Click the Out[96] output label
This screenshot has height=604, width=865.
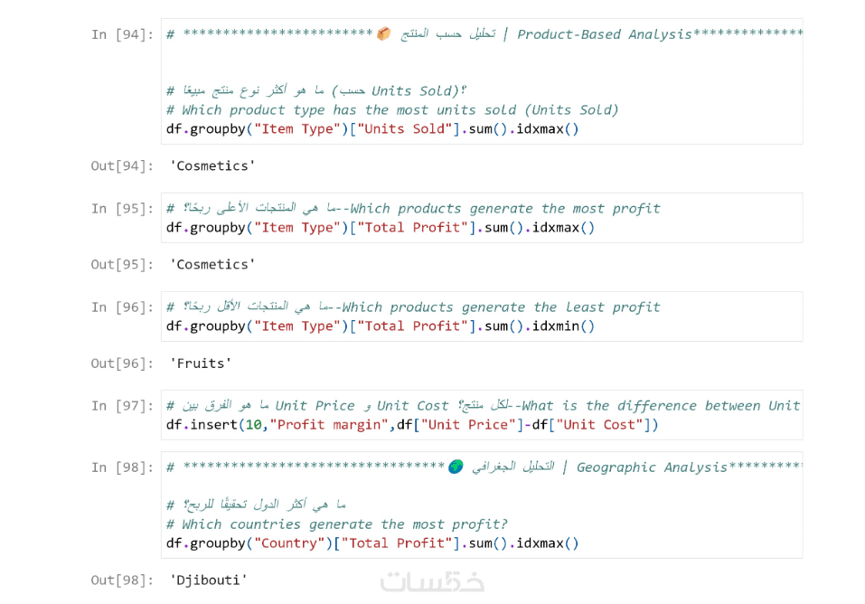122,363
